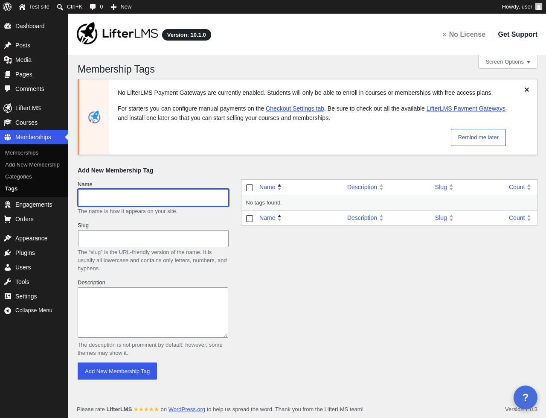
Task: Click the plus New icon
Action: click(113, 7)
